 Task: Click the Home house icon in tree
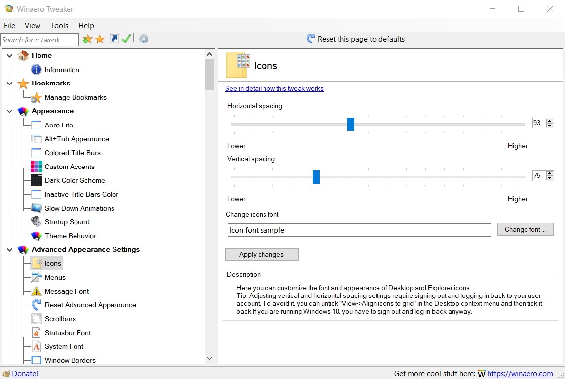pos(23,55)
